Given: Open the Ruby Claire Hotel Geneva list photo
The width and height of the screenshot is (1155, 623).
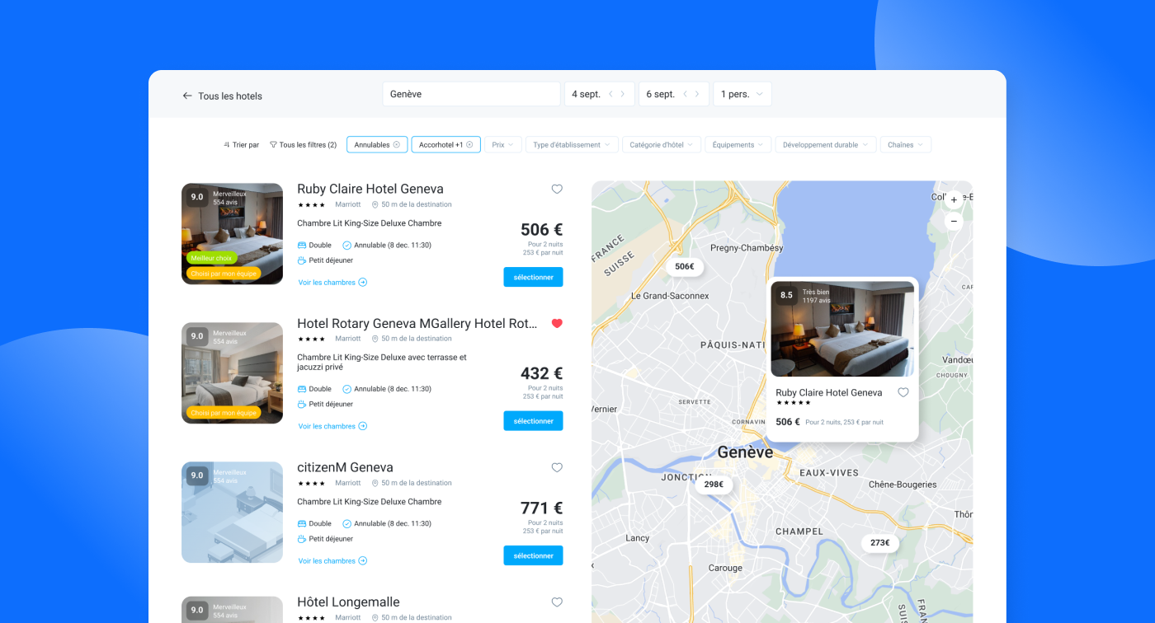Looking at the screenshot, I should coord(232,234).
